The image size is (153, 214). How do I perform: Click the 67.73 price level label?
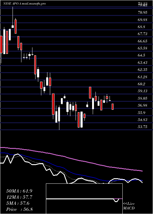[x=142, y=34]
